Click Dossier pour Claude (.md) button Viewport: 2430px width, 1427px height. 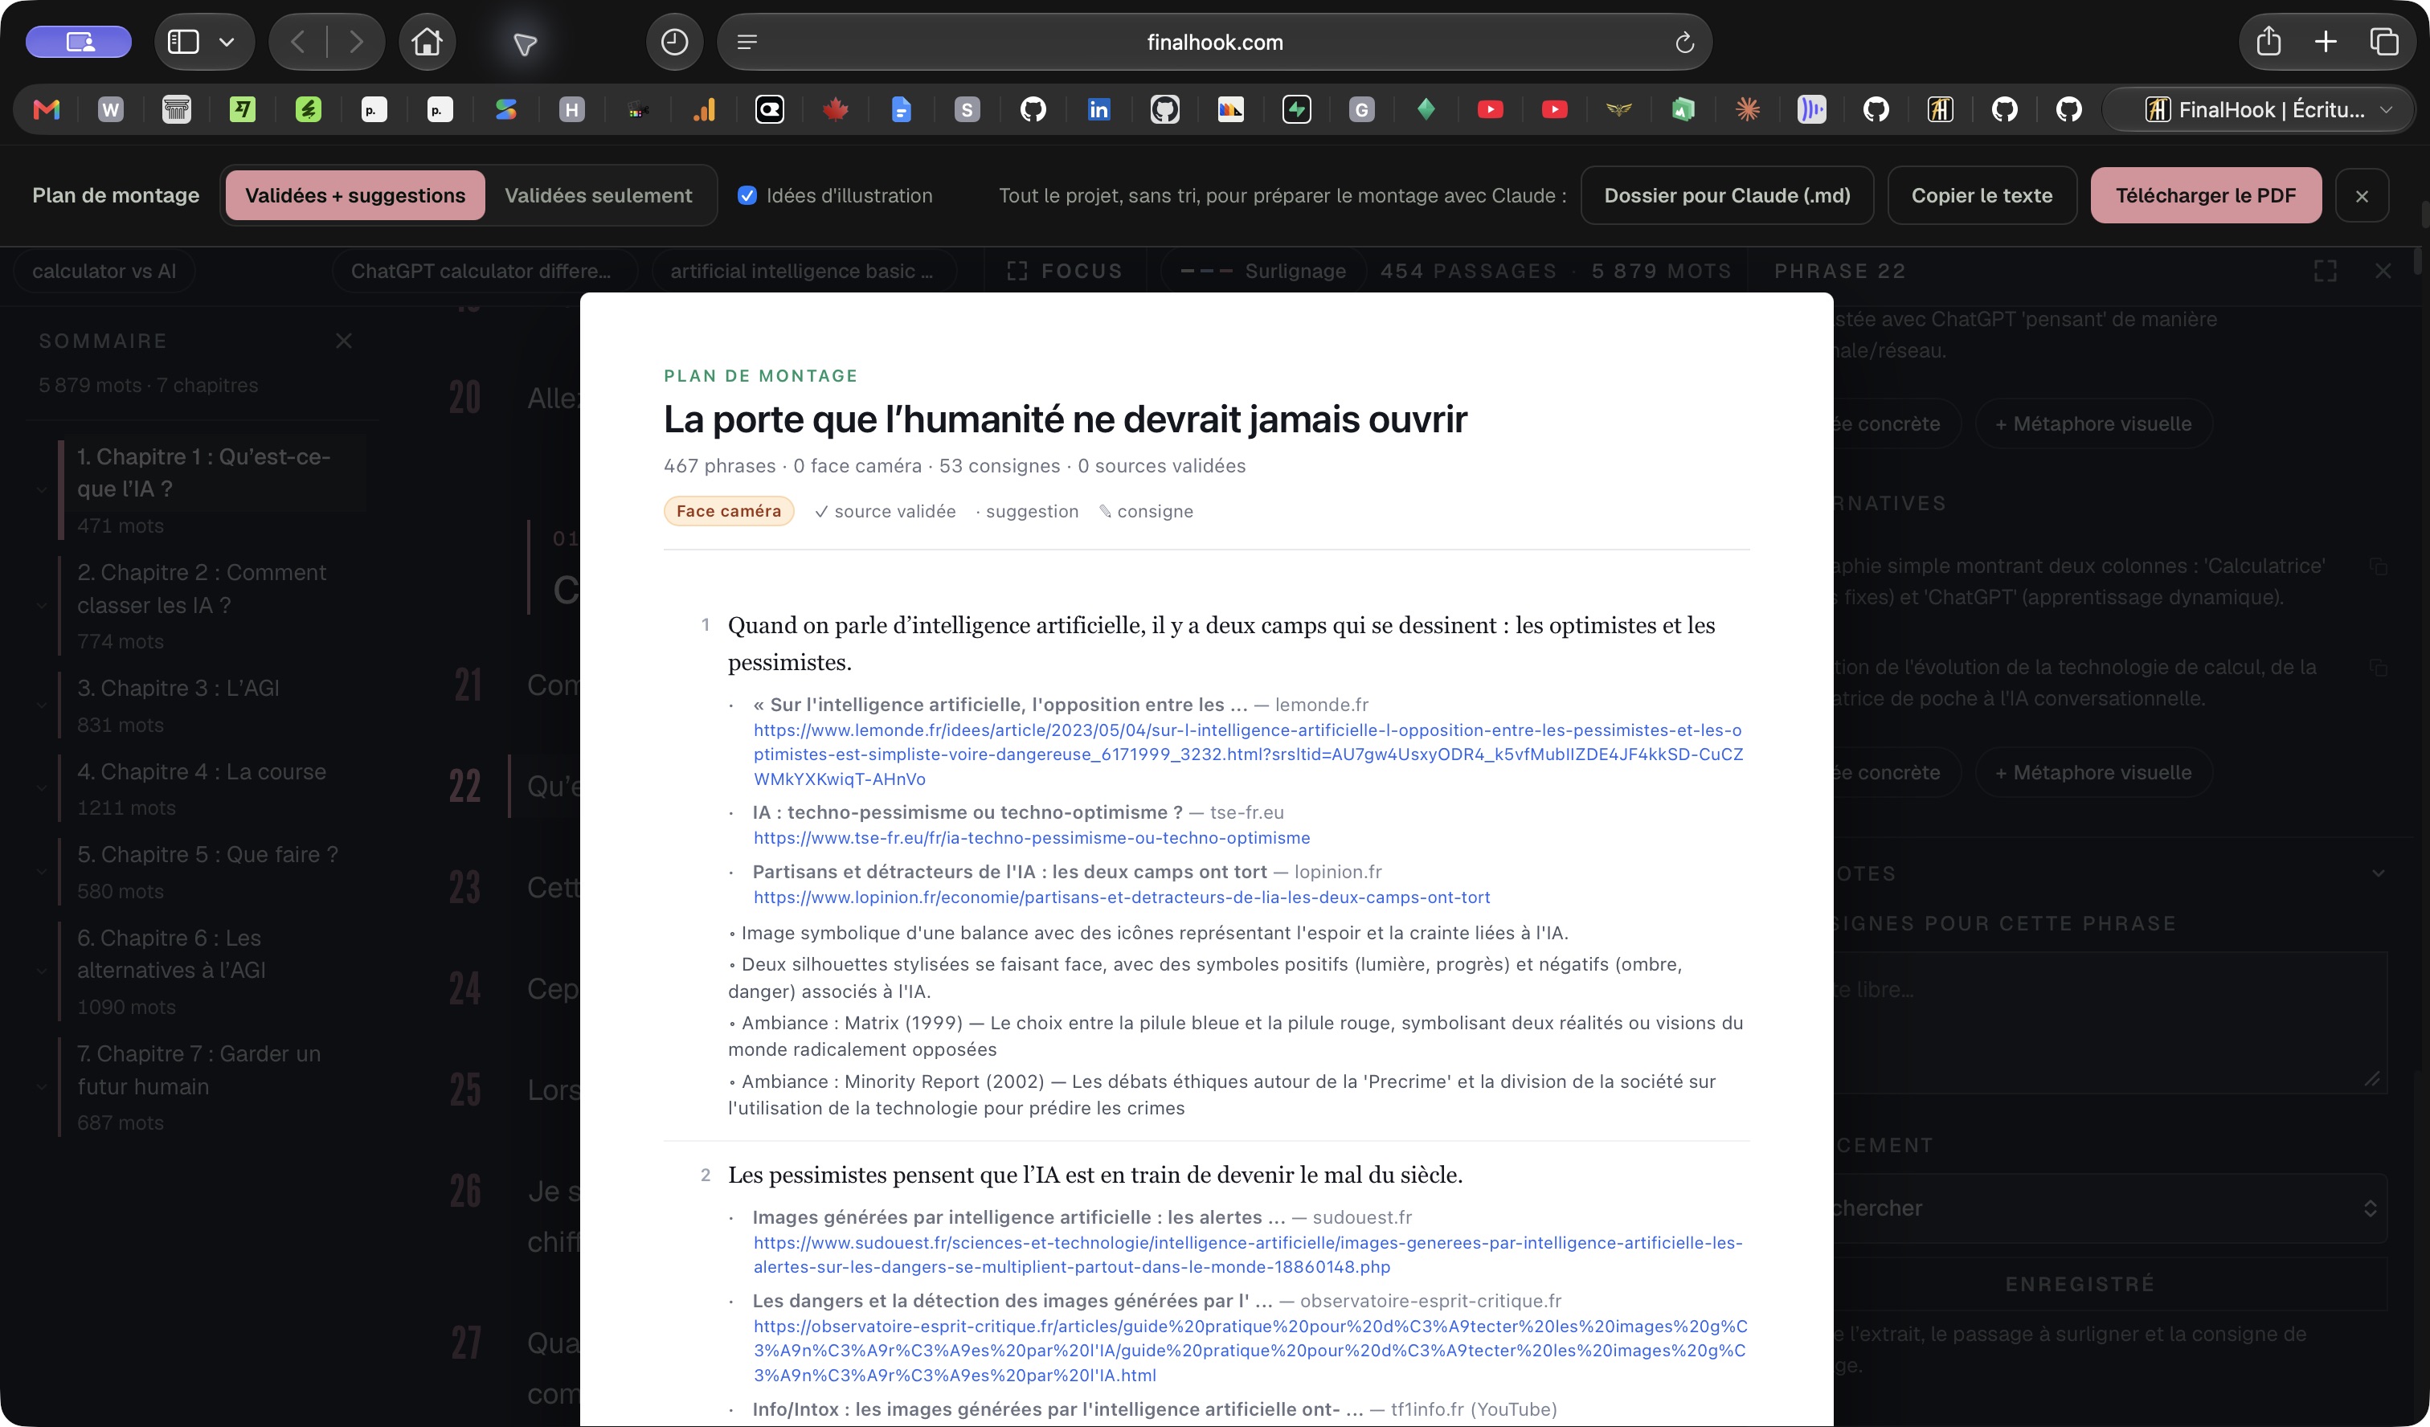[1727, 194]
